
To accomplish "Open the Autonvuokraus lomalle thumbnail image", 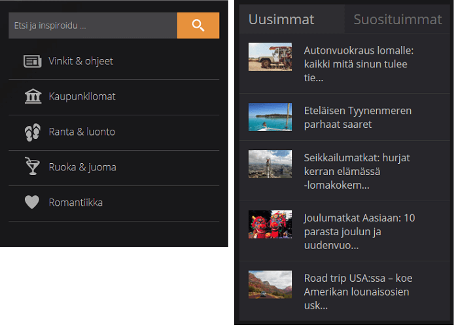I will click(270, 57).
